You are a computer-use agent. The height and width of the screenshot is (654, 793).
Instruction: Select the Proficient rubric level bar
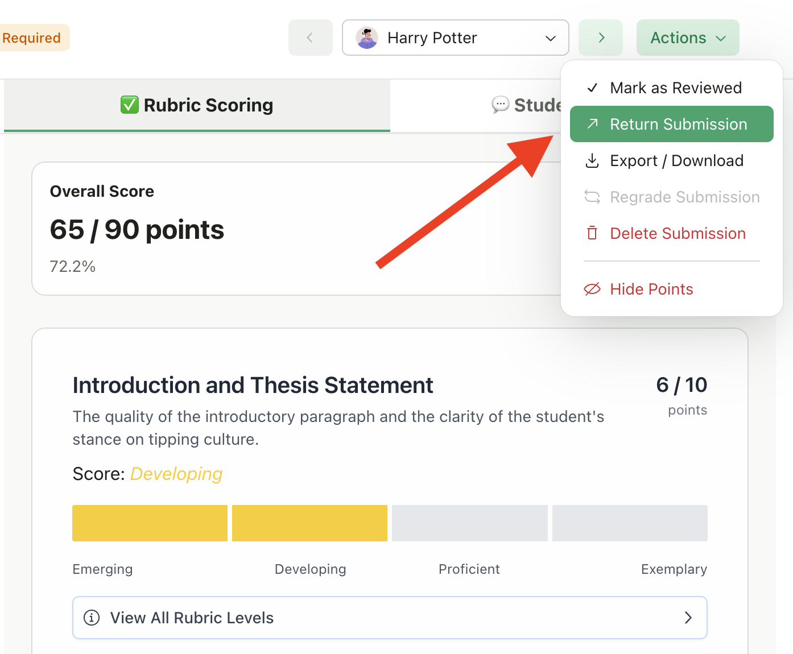coord(469,523)
